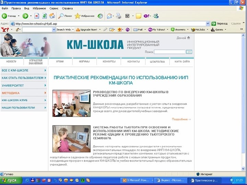Open the КОНКУРСЫ site tab
Viewport: 247px width, 185px height.
point(109,62)
